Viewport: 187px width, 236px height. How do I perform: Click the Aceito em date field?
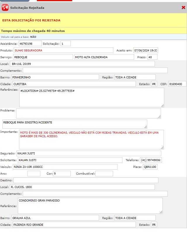145,50
